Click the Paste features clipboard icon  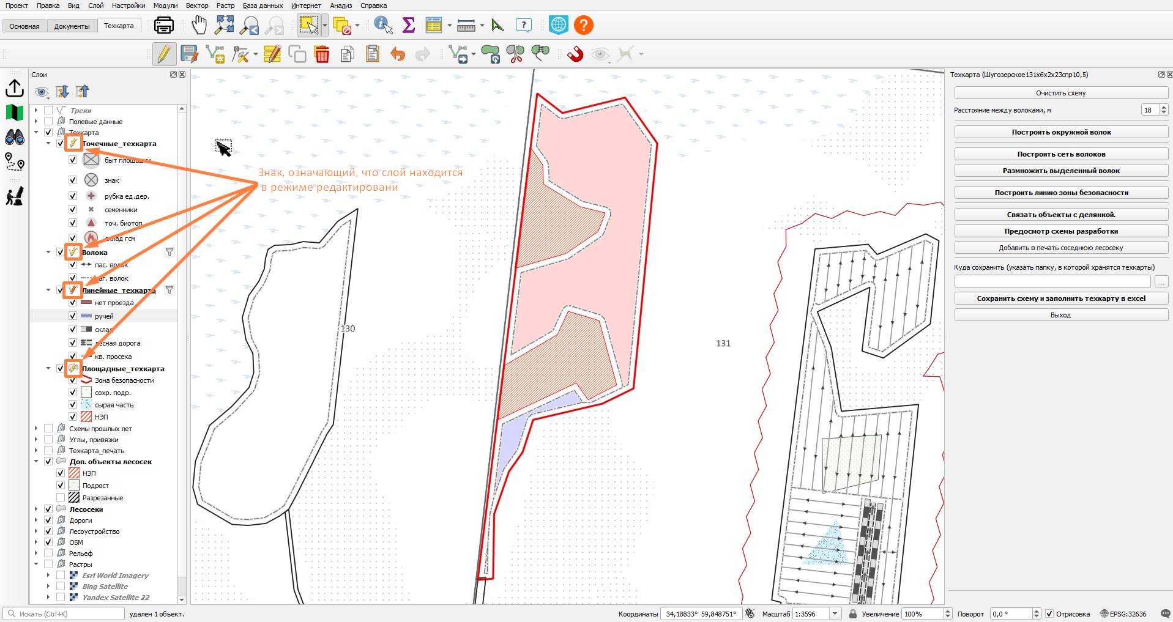pyautogui.click(x=373, y=54)
